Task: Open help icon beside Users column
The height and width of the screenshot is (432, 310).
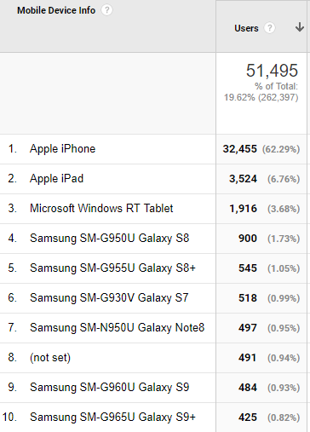Action: coord(269,28)
